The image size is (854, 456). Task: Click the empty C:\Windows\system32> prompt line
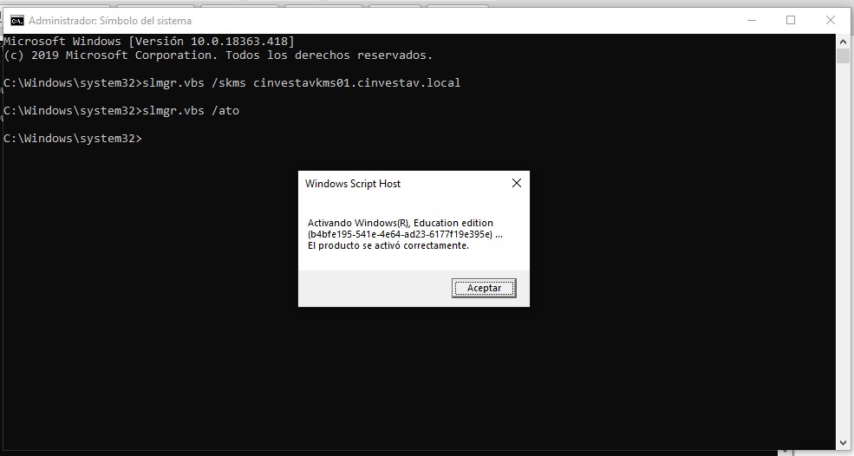click(x=73, y=139)
